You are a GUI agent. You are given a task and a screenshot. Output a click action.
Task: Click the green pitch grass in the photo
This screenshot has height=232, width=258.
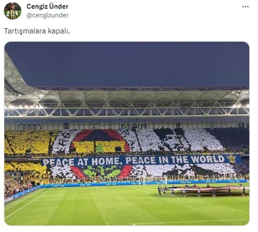tap(115, 207)
